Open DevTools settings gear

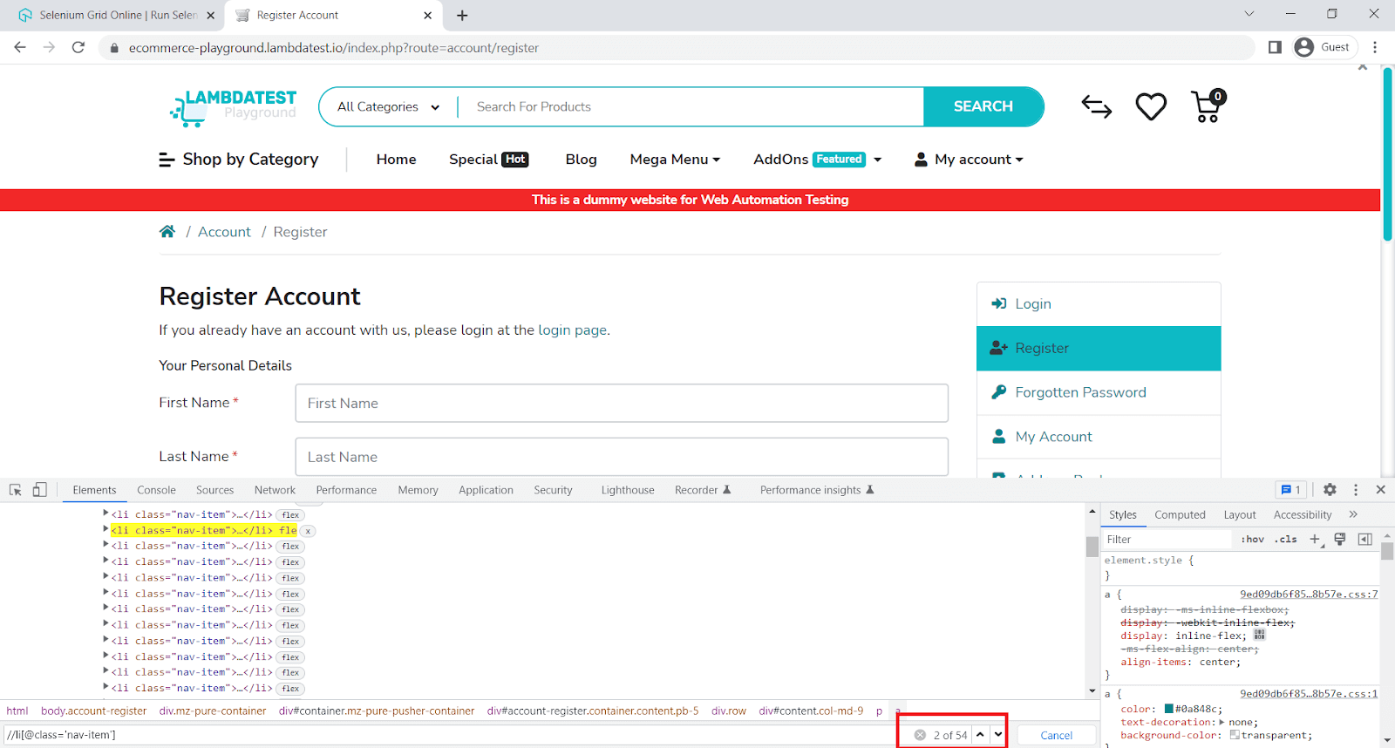point(1330,490)
